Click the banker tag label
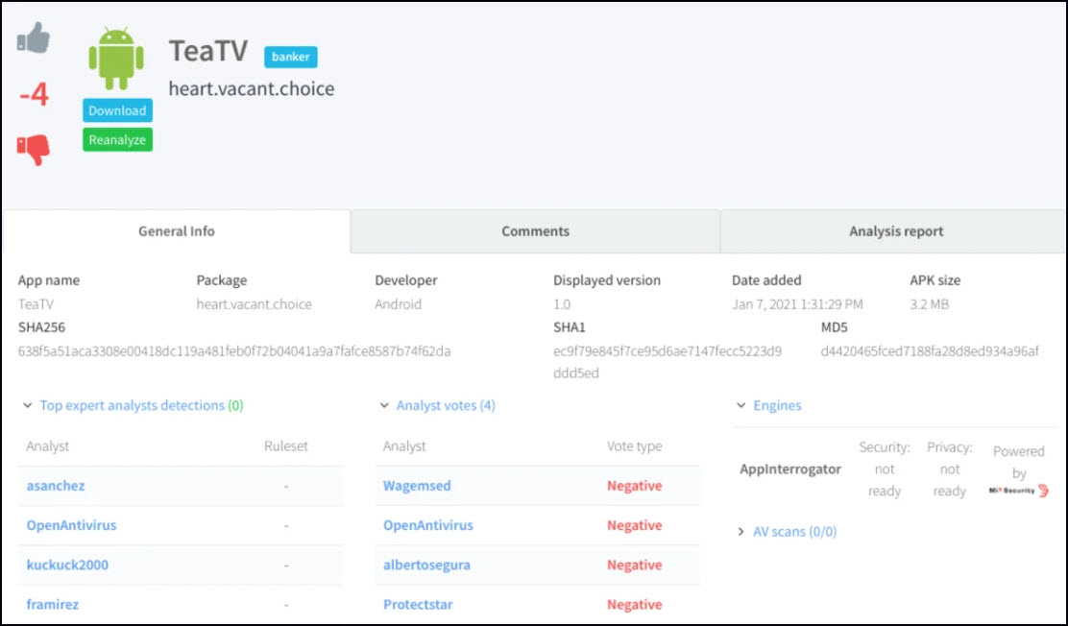Image resolution: width=1068 pixels, height=626 pixels. 291,58
